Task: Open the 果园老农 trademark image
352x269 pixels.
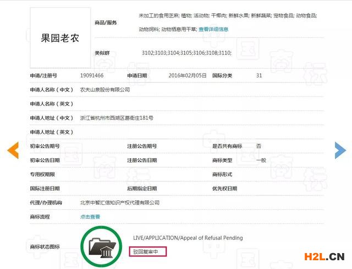Action: click(x=61, y=38)
